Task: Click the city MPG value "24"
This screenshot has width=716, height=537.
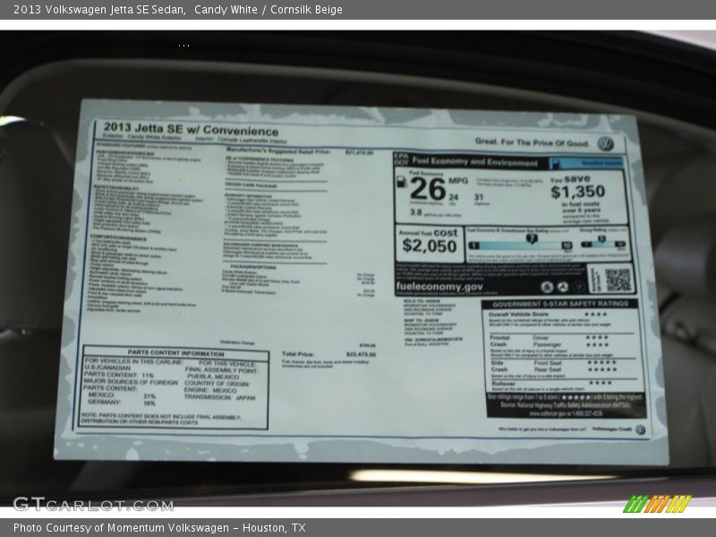Action: click(454, 197)
